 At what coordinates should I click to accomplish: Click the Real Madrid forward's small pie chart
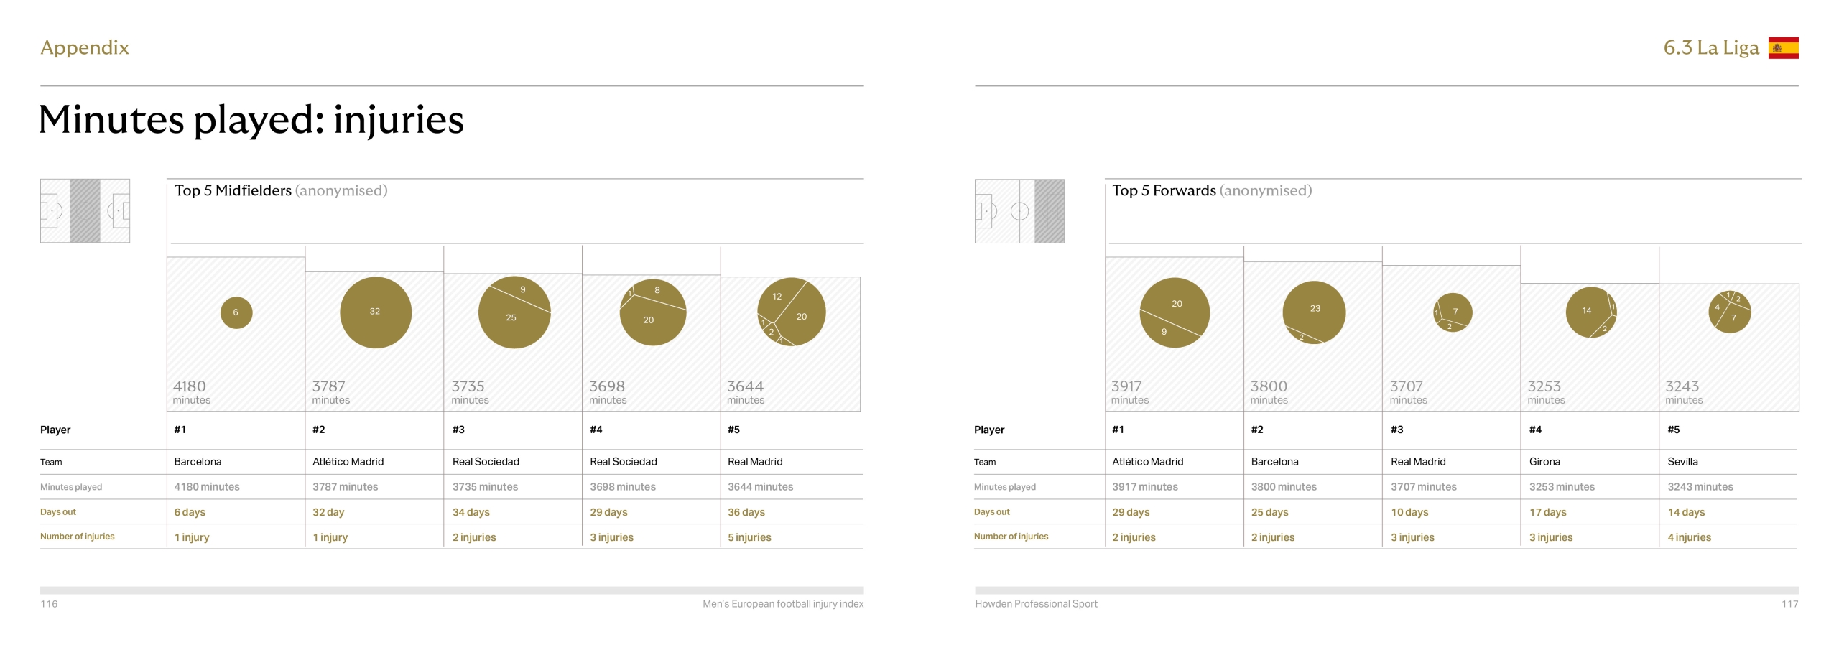pos(1453,312)
